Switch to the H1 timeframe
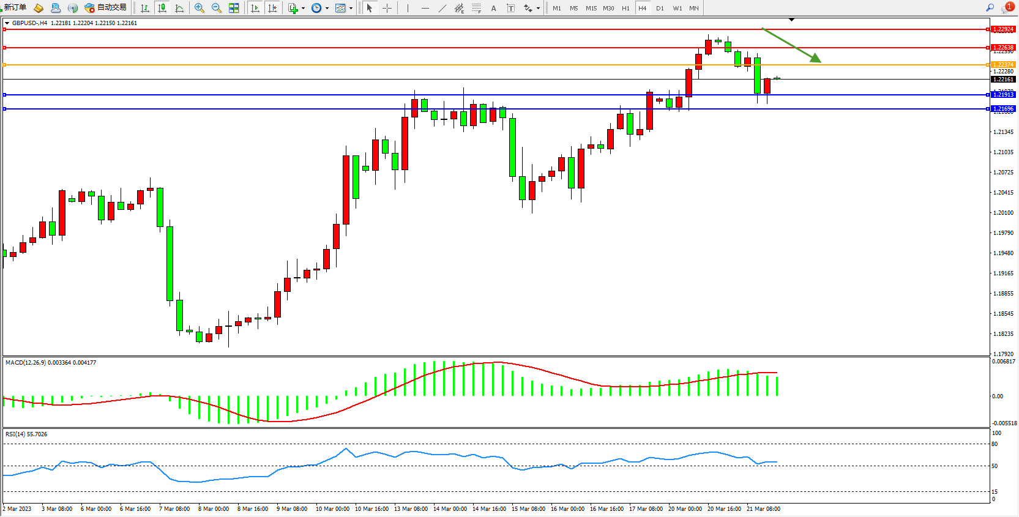This screenshot has height=517, width=1019. 625,8
